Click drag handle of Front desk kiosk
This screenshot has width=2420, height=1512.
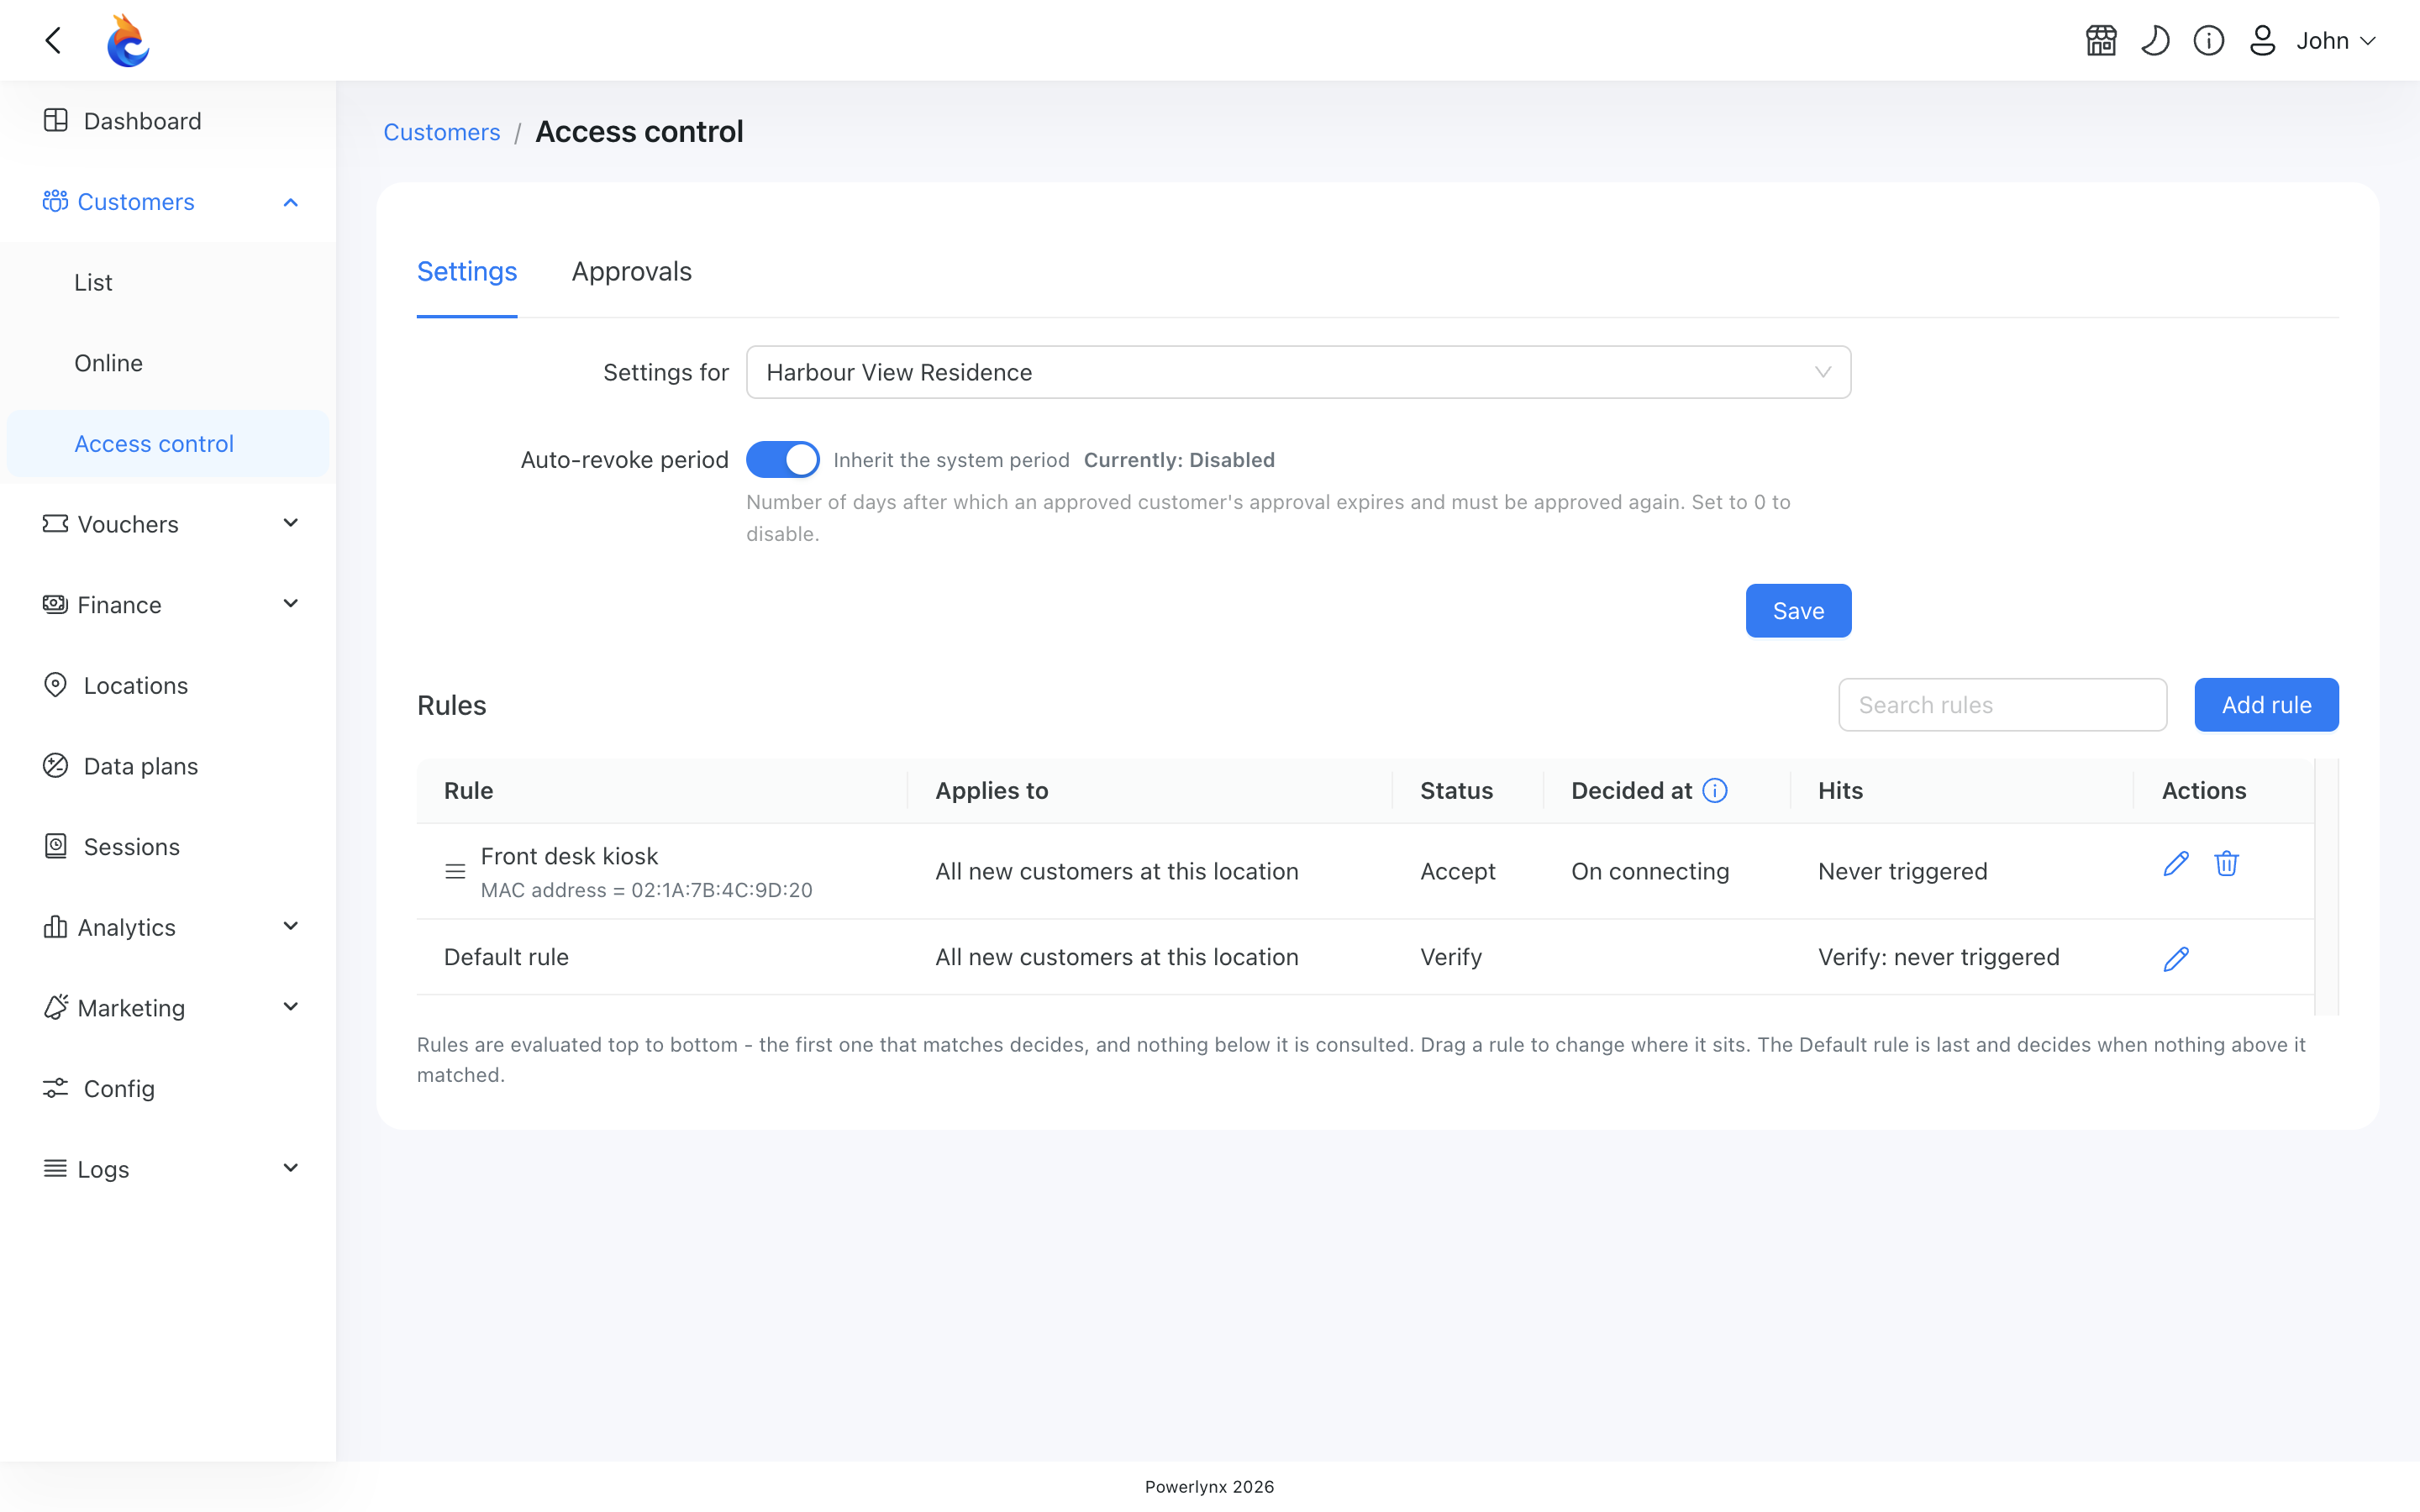455,871
